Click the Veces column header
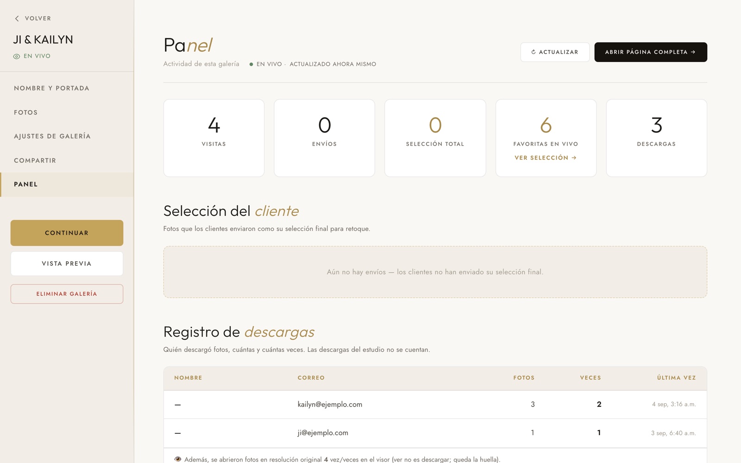Viewport: 741px width, 463px height. [x=590, y=378]
